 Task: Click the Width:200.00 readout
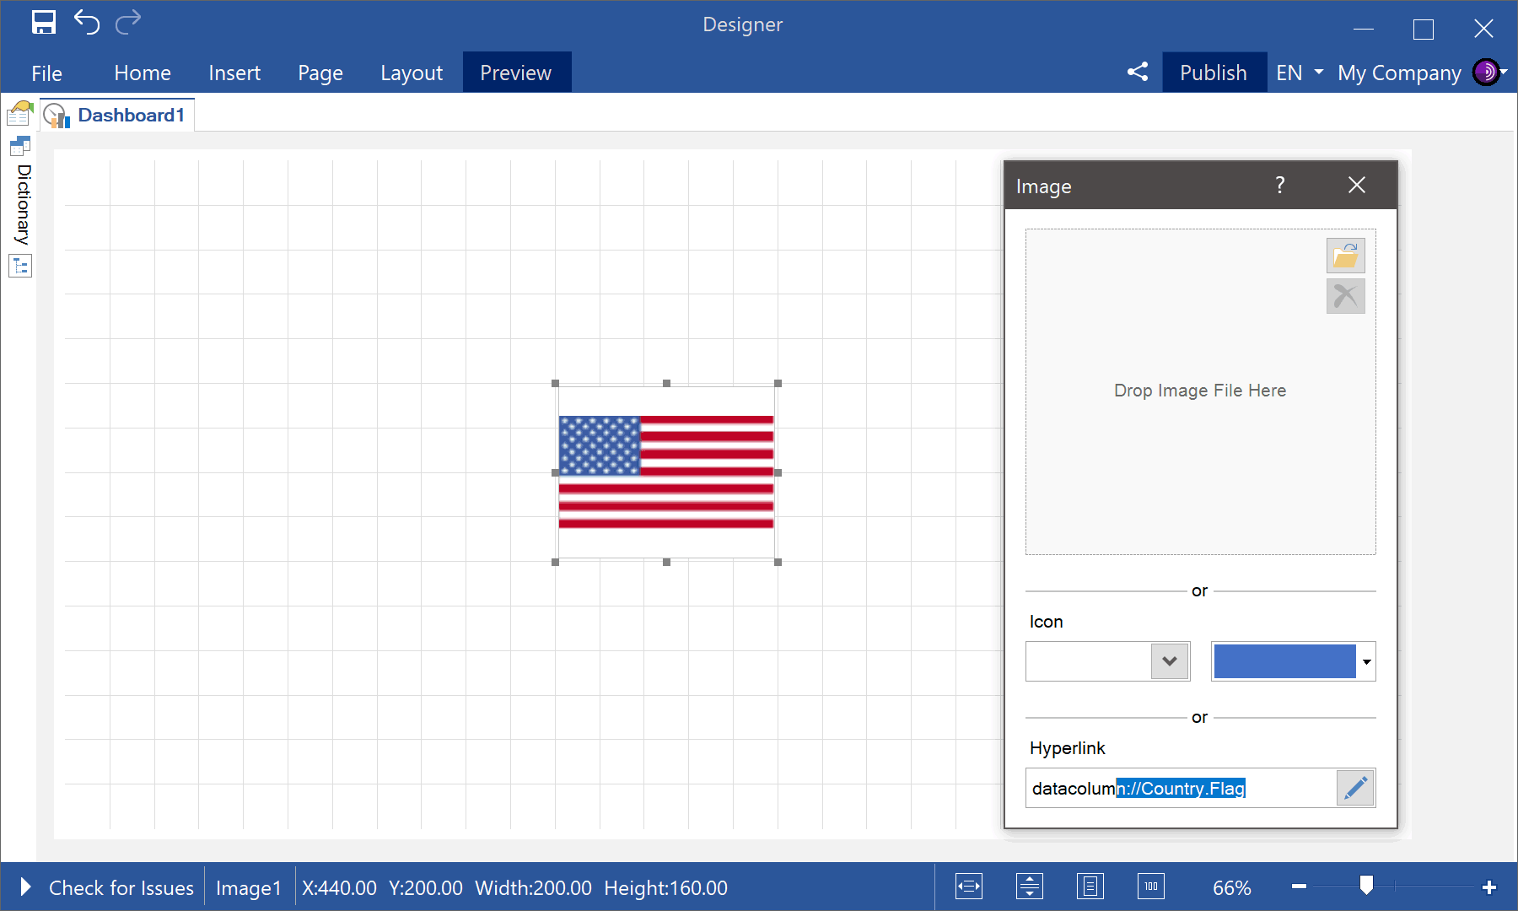tap(533, 887)
